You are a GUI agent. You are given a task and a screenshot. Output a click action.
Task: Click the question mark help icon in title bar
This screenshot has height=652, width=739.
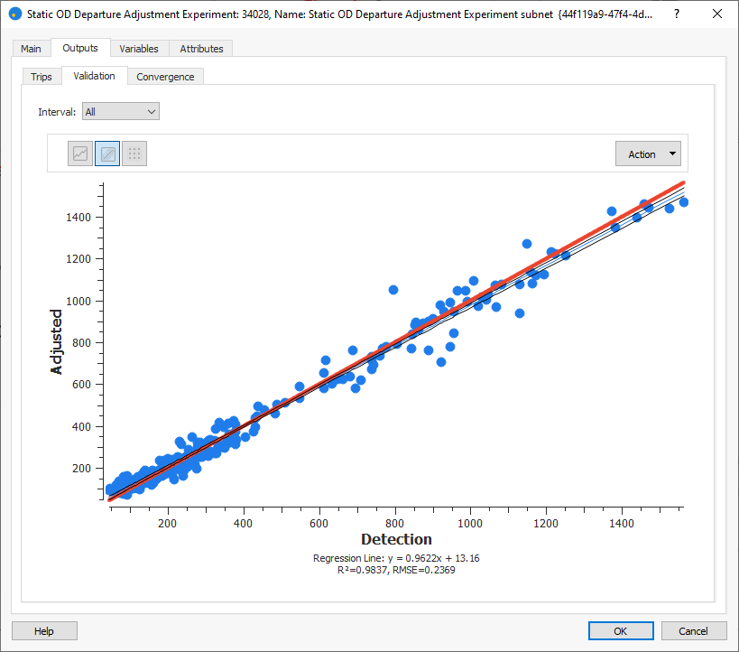click(x=677, y=14)
